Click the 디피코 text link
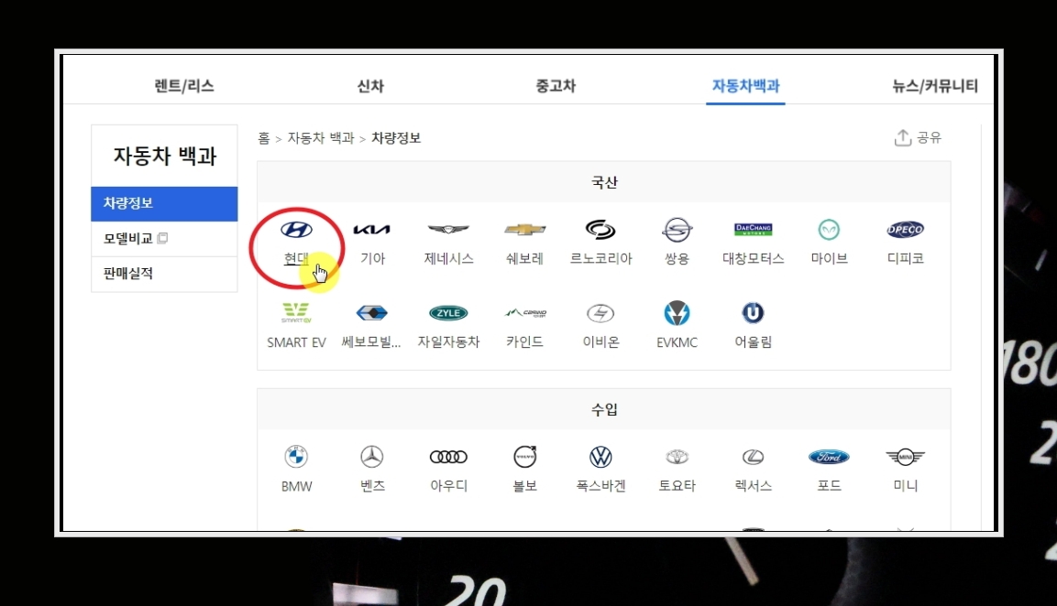 pos(906,258)
